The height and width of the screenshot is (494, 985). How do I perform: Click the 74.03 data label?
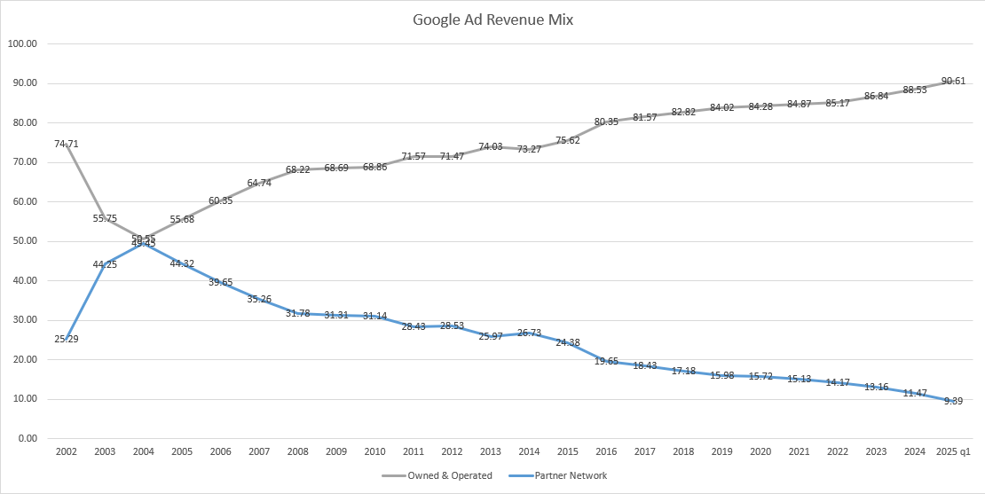coord(491,147)
